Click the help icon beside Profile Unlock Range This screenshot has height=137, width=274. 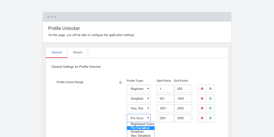point(120,82)
